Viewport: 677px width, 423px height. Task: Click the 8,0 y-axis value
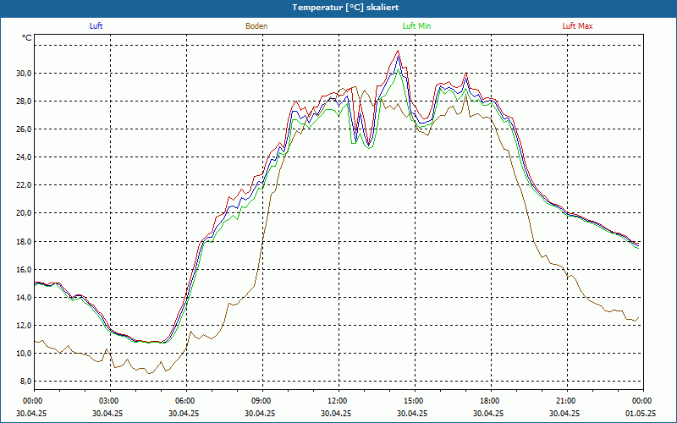26,382
